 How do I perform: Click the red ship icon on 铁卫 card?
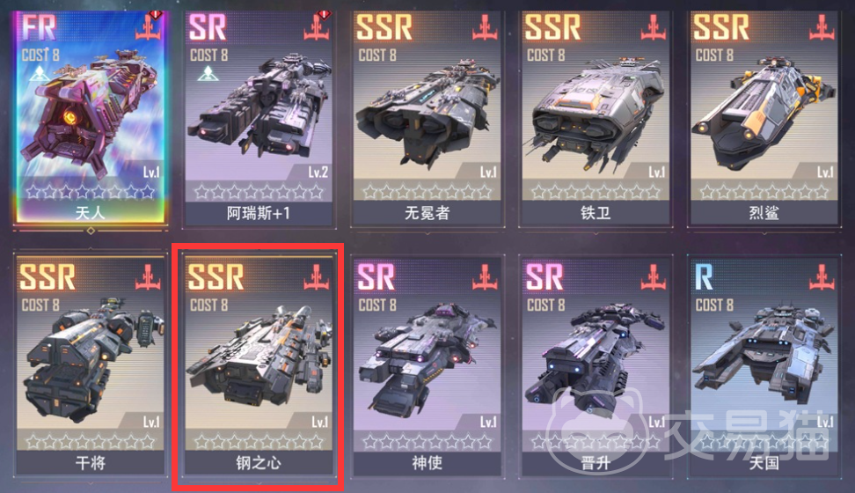coord(653,28)
